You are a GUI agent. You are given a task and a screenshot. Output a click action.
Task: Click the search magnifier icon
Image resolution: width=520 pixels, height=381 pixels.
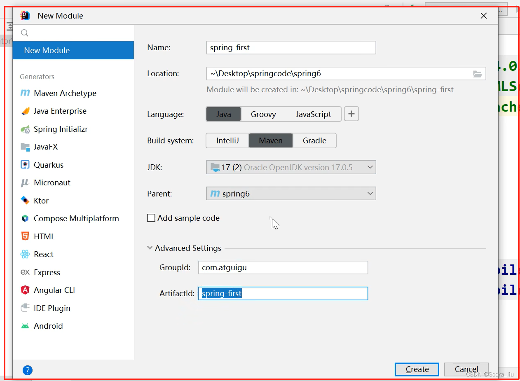coord(25,33)
